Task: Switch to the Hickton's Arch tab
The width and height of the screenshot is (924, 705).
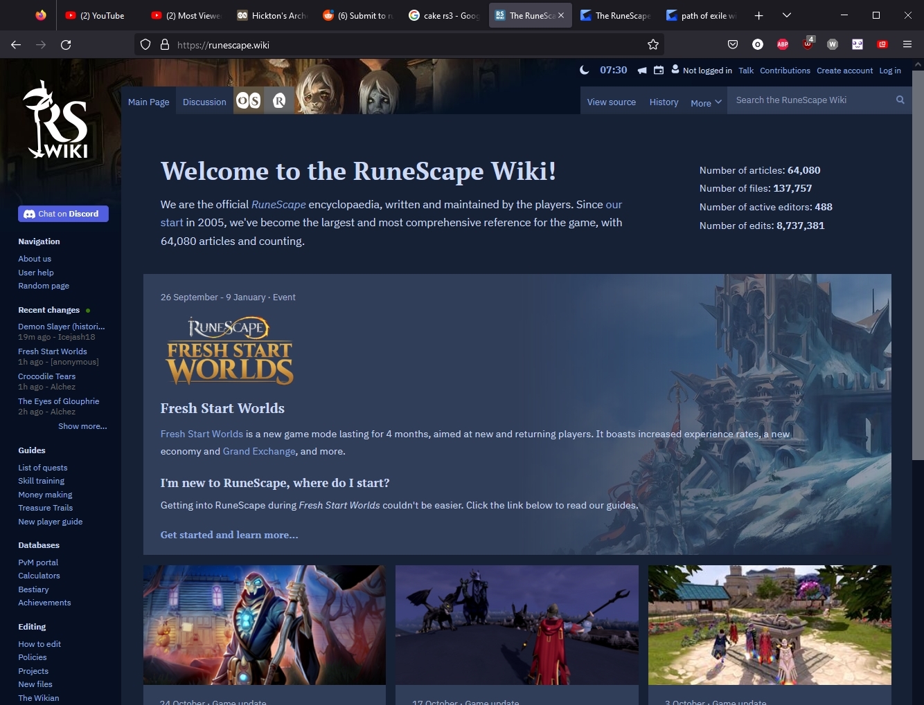Action: 272,15
